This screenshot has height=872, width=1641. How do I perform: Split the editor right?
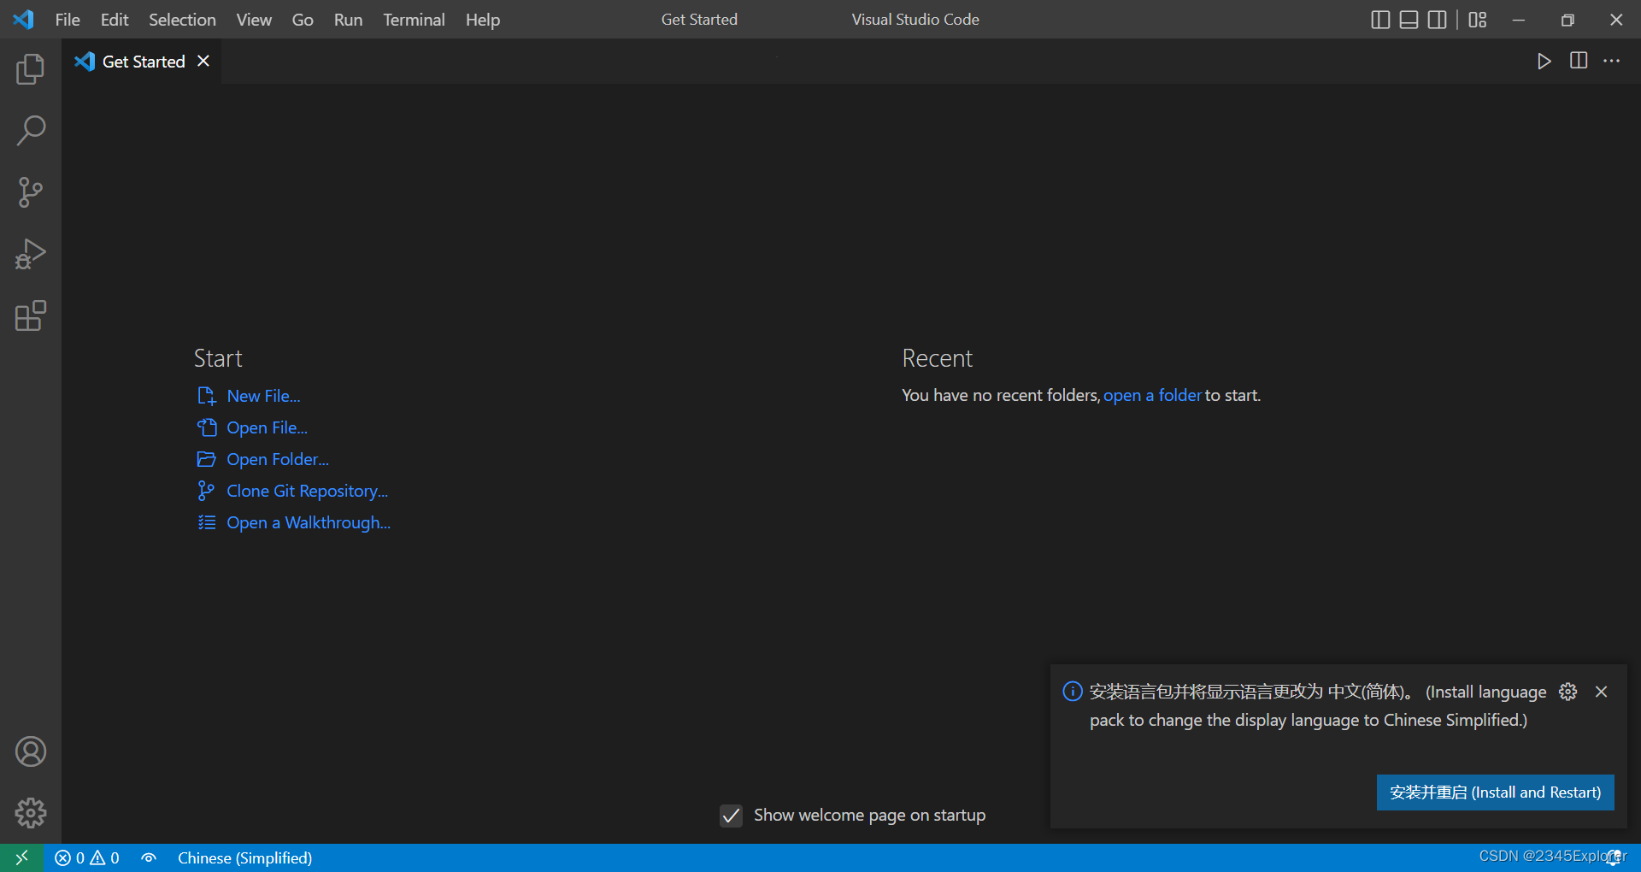click(x=1579, y=61)
